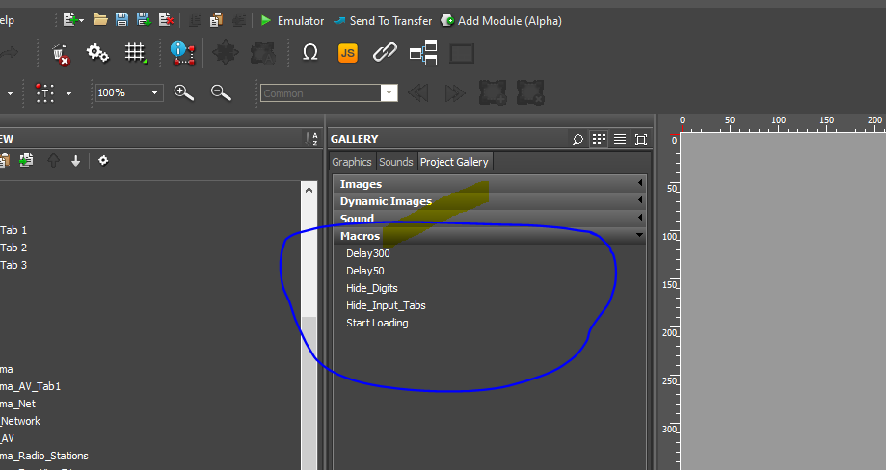Screen dimensions: 886x470
Task: Toggle the grid display icon
Action: 135,53
